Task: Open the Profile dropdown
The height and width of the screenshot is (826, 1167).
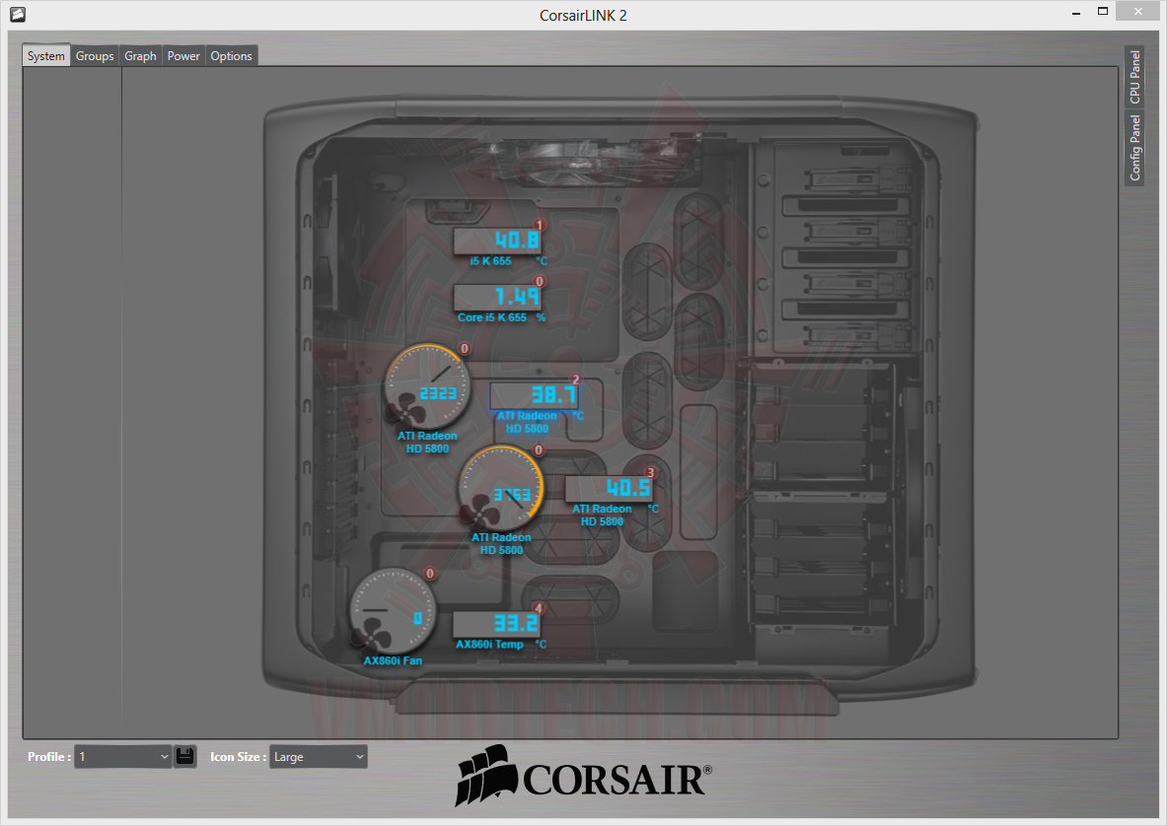Action: 122,757
